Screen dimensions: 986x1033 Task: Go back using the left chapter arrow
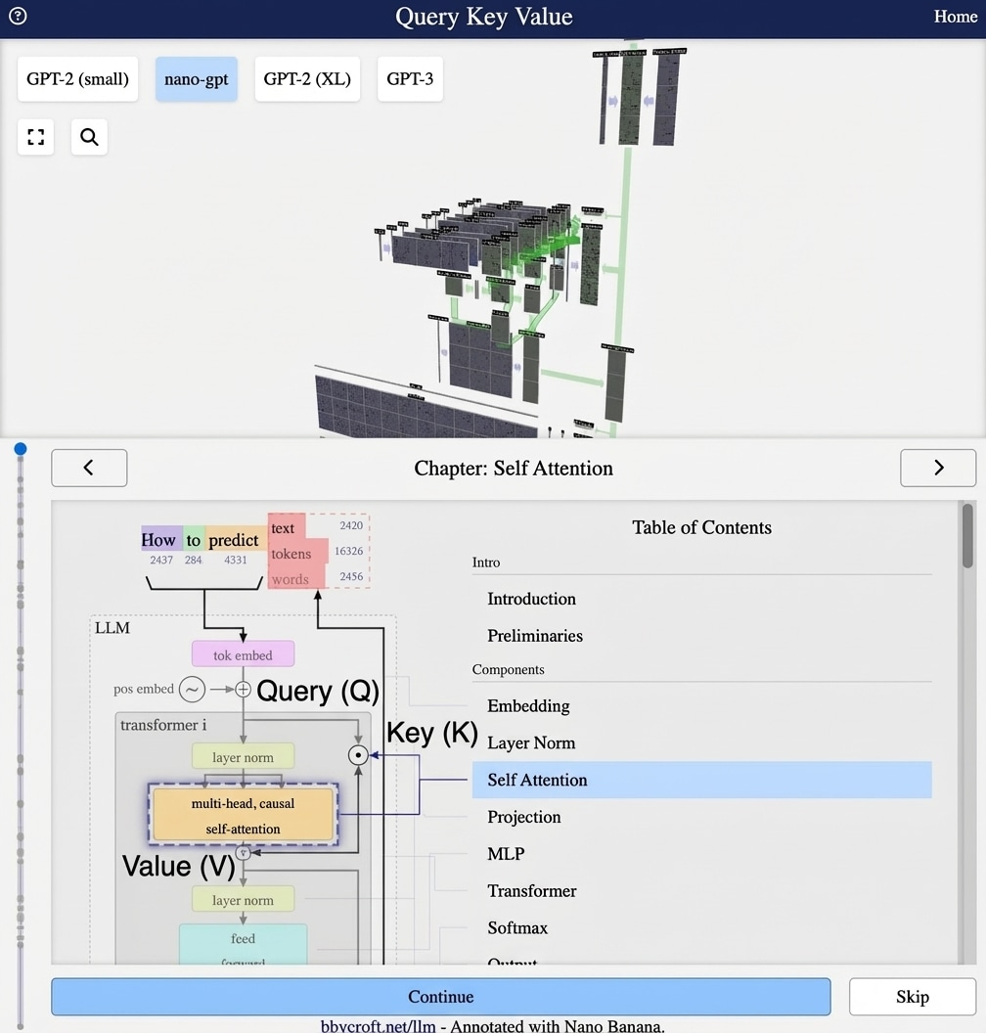pos(89,468)
